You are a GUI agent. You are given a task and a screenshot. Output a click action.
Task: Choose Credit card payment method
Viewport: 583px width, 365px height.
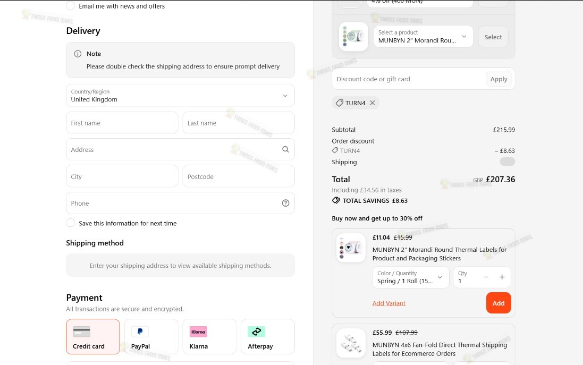[93, 337]
